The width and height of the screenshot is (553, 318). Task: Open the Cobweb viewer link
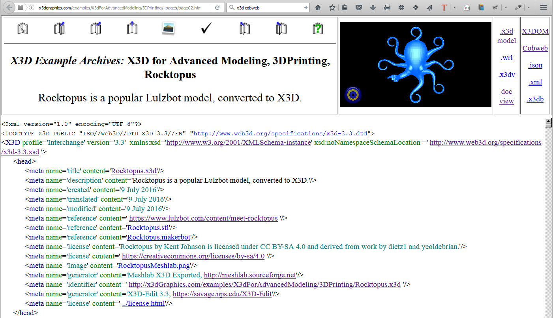tap(535, 48)
